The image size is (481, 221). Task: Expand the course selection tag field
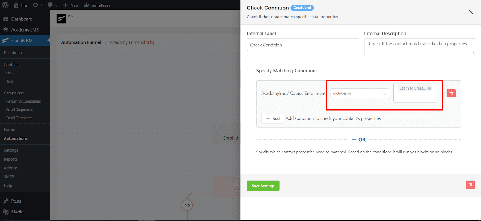click(x=415, y=98)
